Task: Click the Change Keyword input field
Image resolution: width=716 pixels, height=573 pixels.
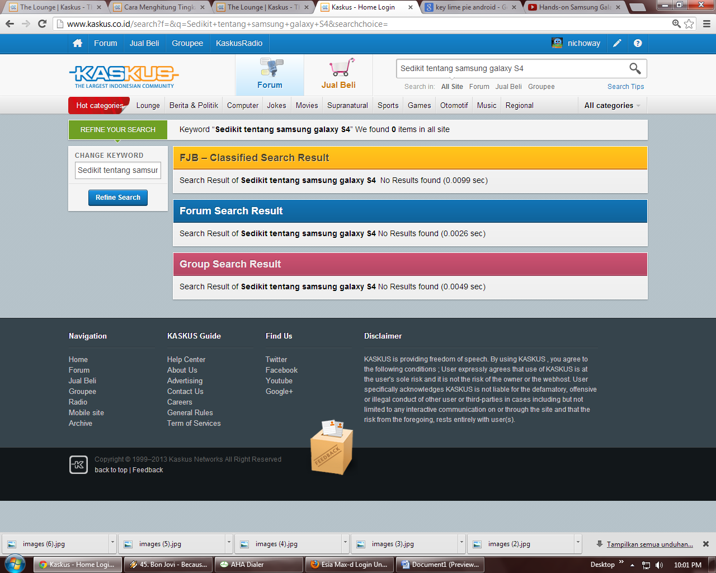Action: click(118, 170)
